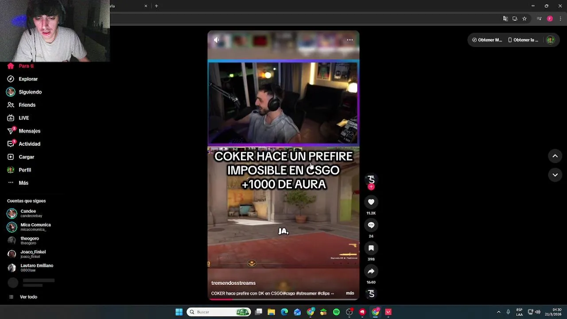
Task: Open the creator avatar above the like button
Action: coord(371,179)
